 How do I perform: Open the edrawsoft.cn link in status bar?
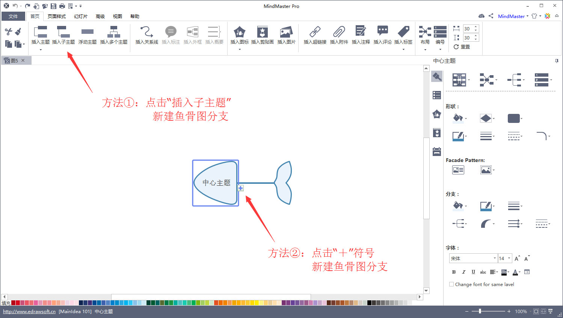(x=29, y=311)
